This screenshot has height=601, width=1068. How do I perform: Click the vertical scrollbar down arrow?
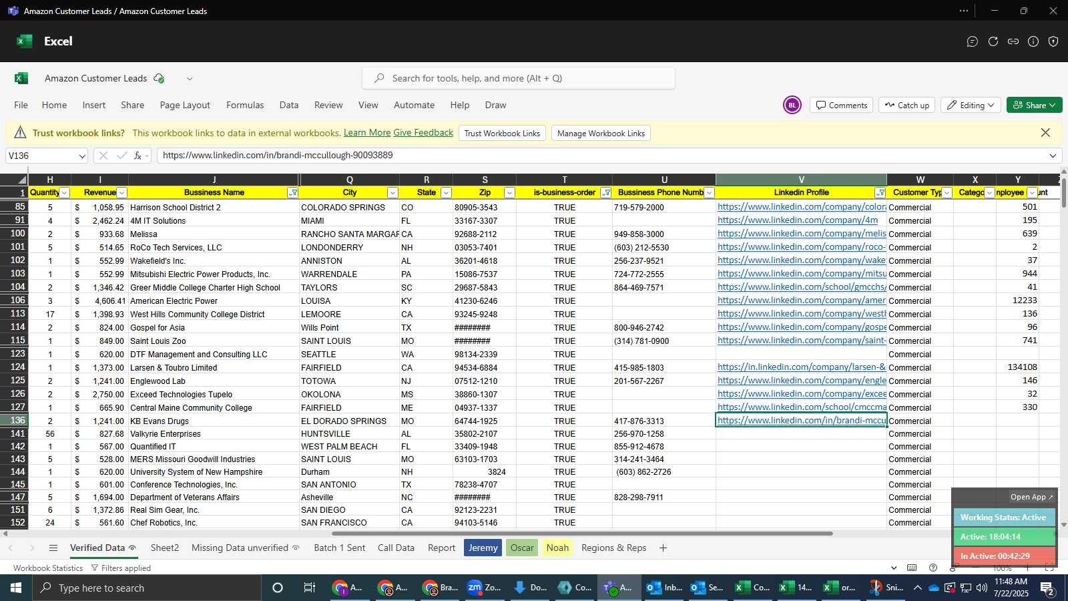[1064, 525]
